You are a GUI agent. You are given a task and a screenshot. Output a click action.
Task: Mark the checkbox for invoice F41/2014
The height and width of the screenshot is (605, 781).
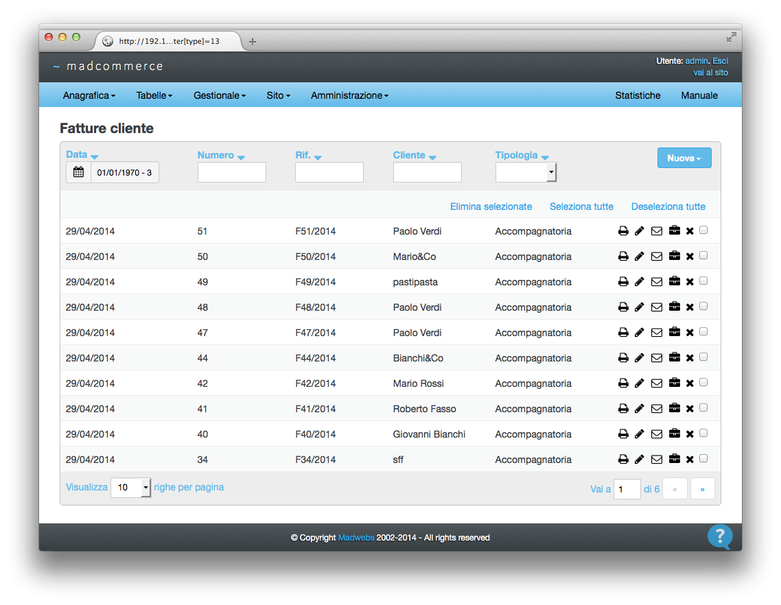tap(703, 408)
